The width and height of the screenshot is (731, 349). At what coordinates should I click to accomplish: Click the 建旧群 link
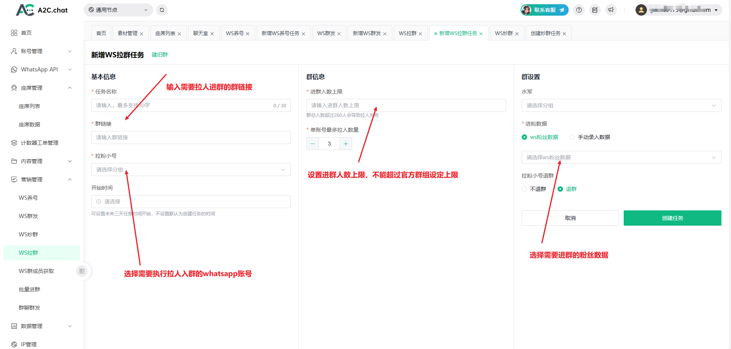160,55
